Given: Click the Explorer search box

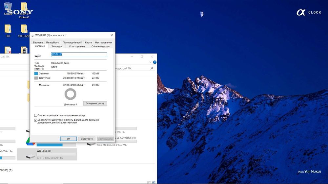Looking at the screenshot, I should [x=135, y=68].
